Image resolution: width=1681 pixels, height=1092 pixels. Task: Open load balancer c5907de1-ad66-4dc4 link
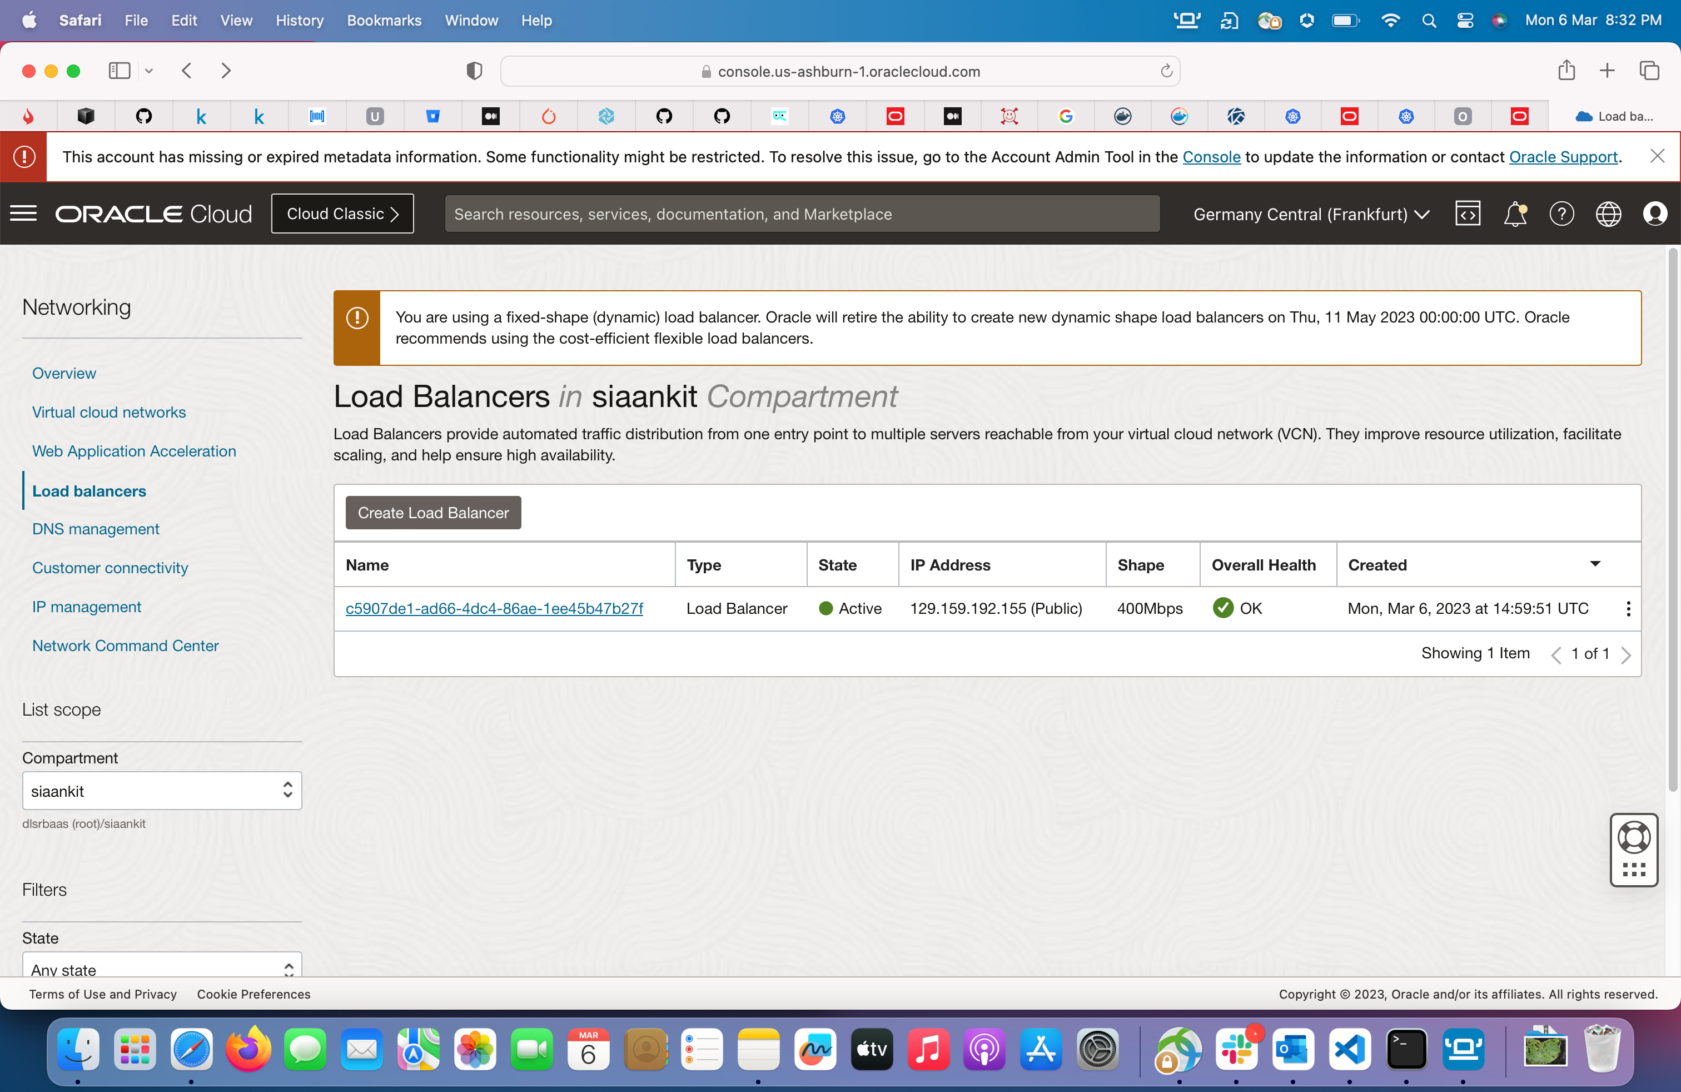pyautogui.click(x=494, y=608)
